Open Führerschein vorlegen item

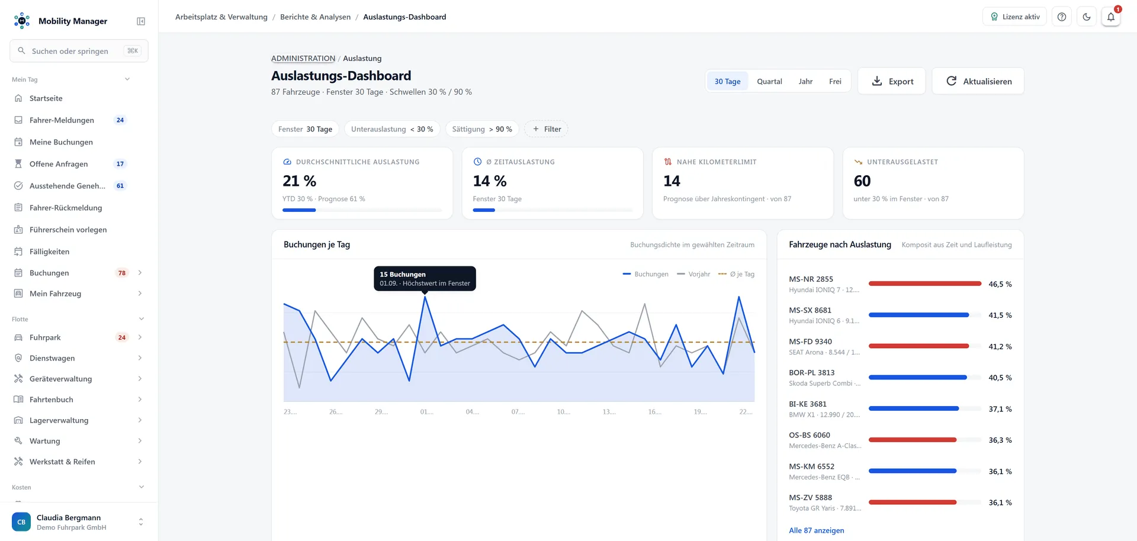79,230
